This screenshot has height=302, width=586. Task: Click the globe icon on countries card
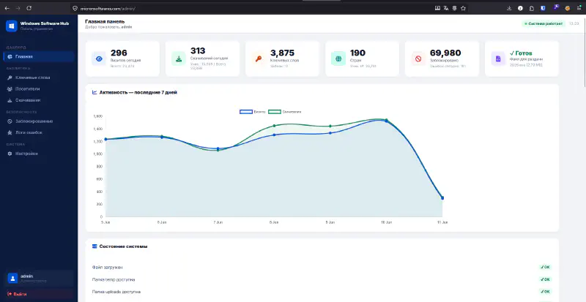(338, 58)
